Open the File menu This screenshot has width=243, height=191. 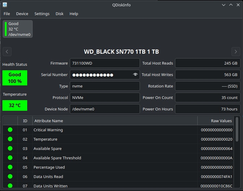(x=7, y=14)
